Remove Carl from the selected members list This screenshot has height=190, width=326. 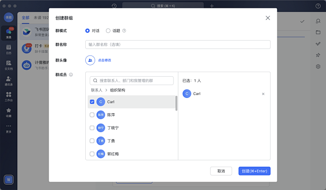tap(263, 94)
